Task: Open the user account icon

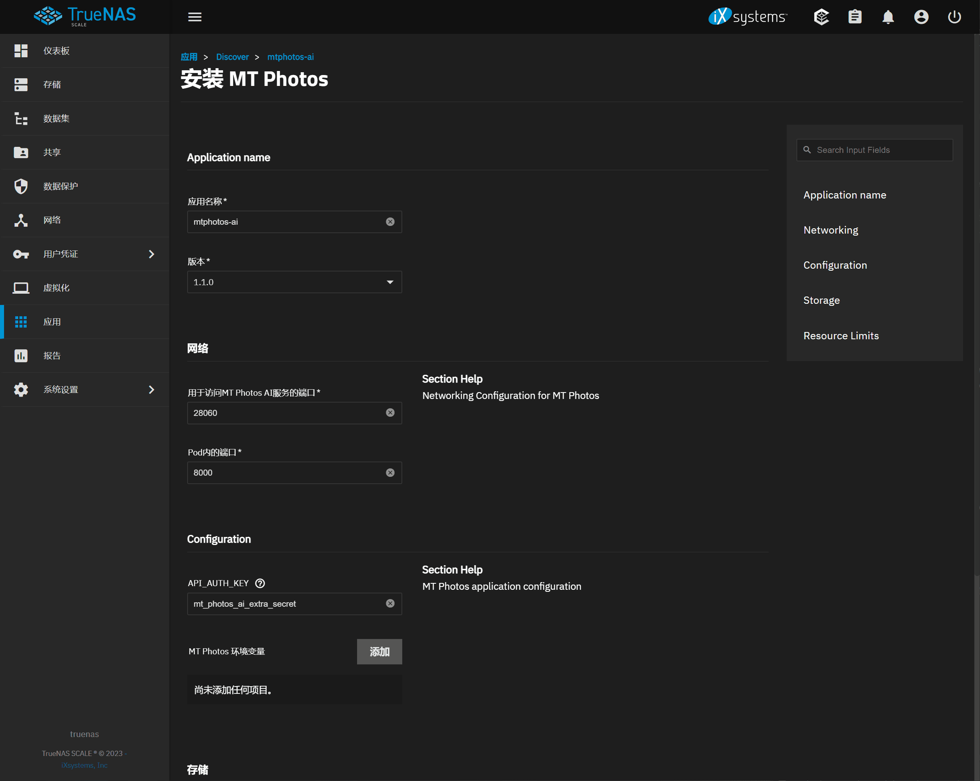Action: click(x=921, y=17)
